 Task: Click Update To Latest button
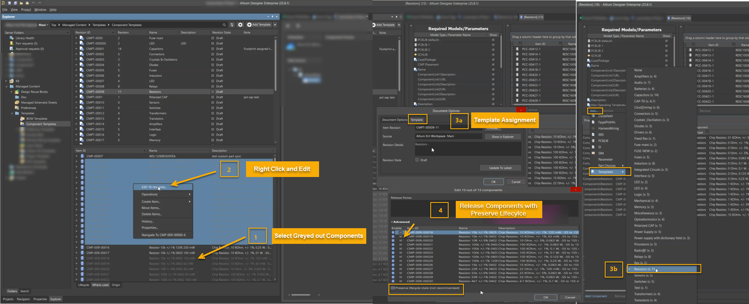500,168
